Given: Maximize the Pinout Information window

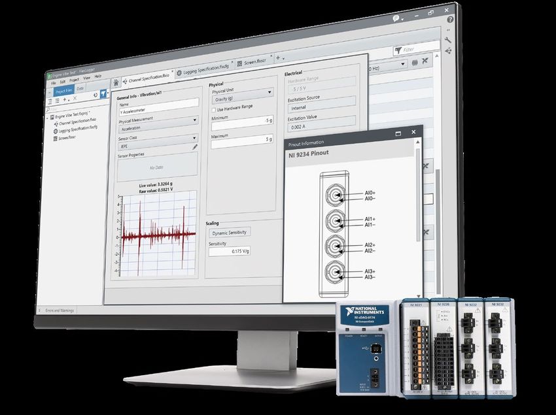Looking at the screenshot, I should click(x=398, y=133).
